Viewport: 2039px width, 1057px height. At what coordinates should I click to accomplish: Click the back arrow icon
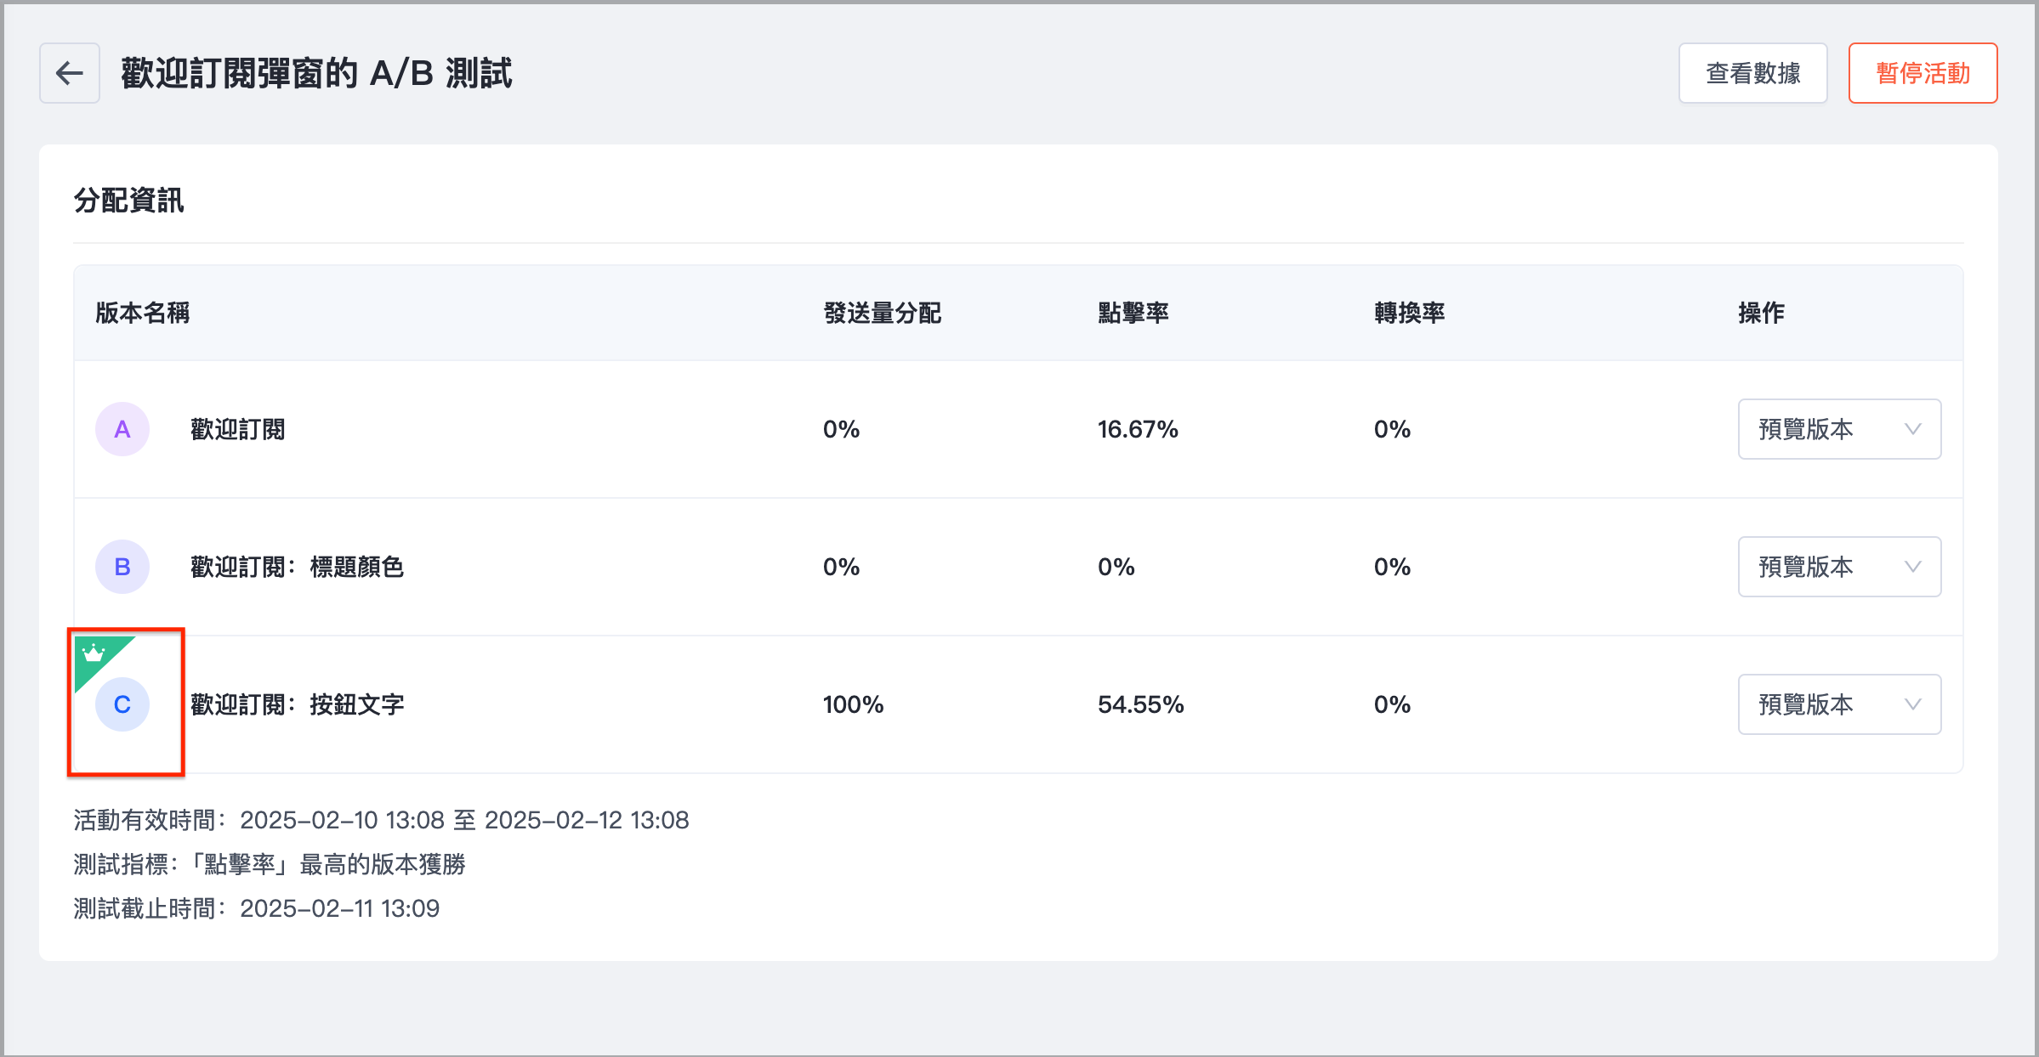(70, 73)
